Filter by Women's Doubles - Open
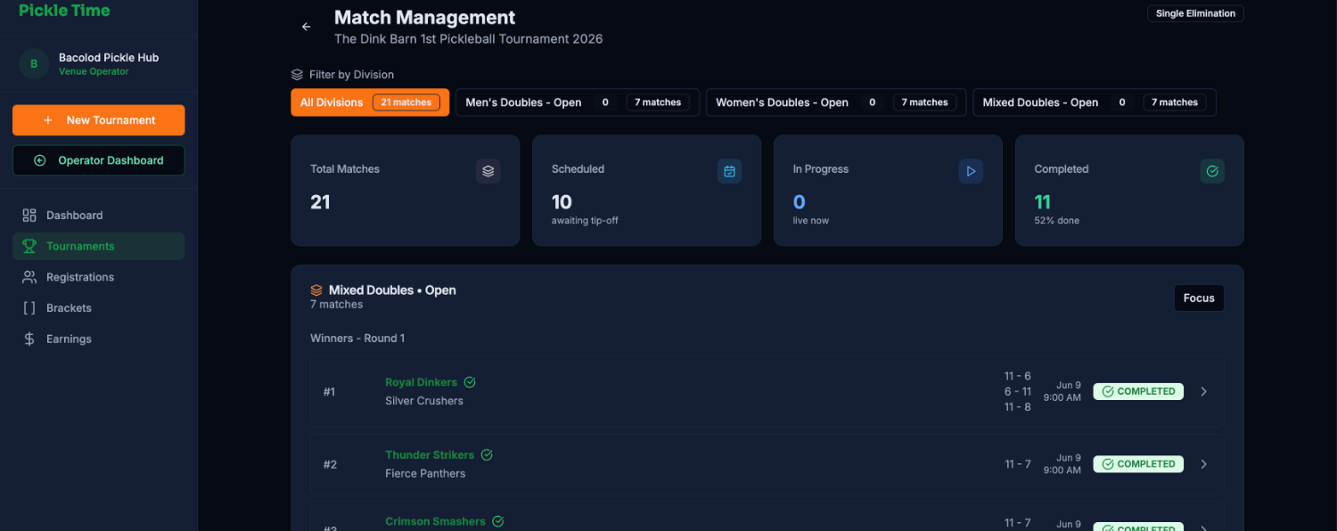Viewport: 1337px width, 531px height. [836, 102]
